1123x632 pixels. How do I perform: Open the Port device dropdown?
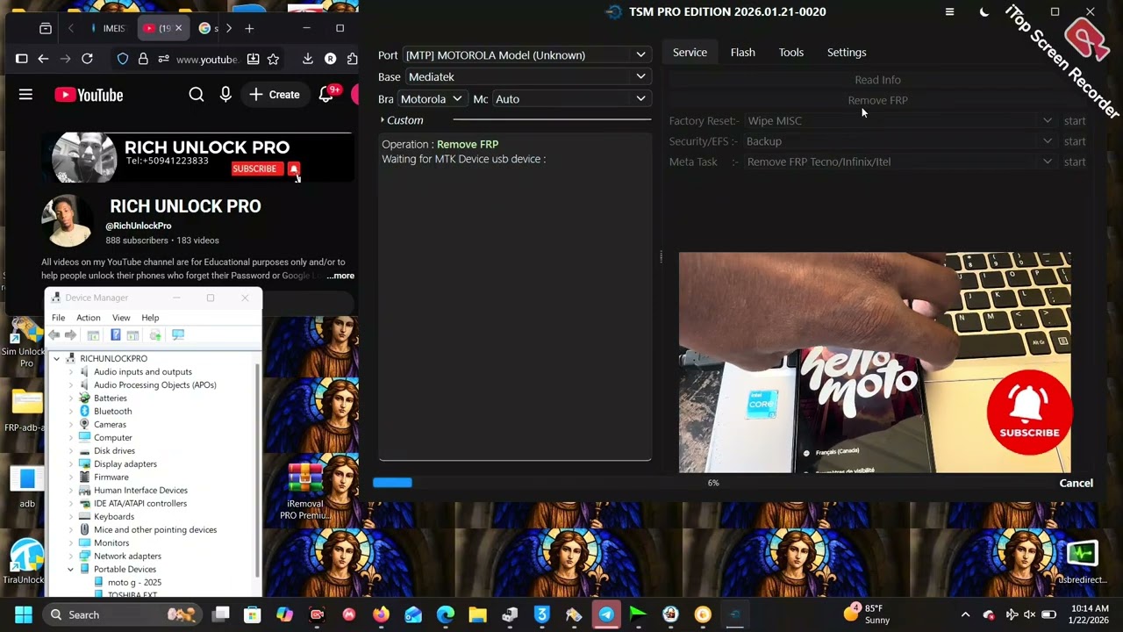(x=526, y=54)
